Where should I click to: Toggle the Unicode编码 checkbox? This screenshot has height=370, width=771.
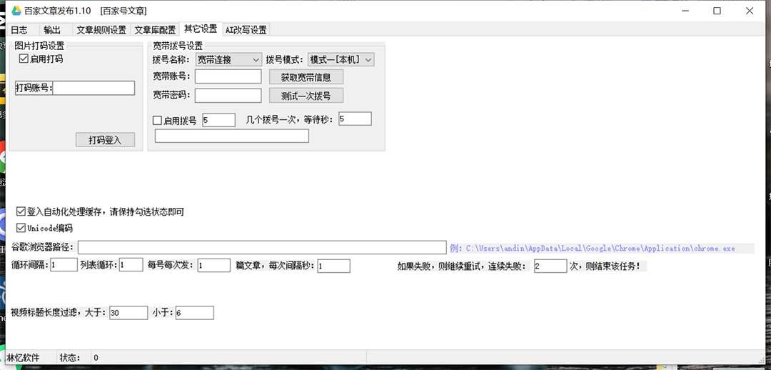coord(21,229)
